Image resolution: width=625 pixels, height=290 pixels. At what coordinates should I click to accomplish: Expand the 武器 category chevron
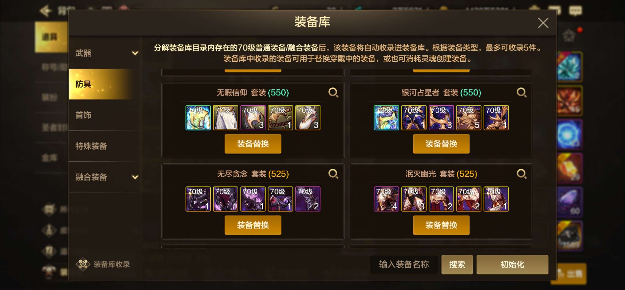tap(135, 53)
